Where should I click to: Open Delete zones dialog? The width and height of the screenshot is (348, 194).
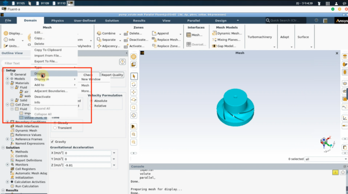click(133, 34)
